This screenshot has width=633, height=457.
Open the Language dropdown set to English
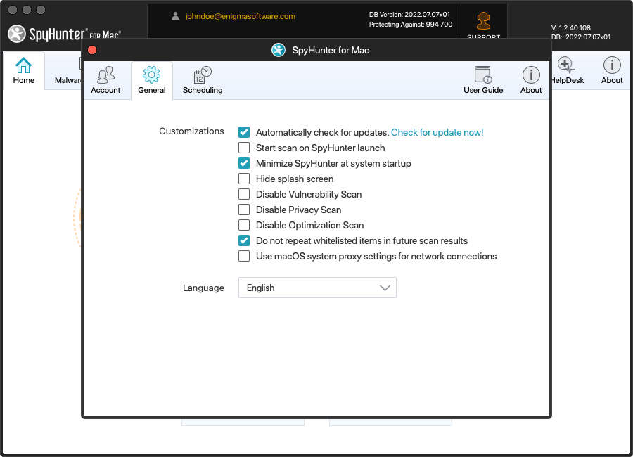pyautogui.click(x=317, y=288)
